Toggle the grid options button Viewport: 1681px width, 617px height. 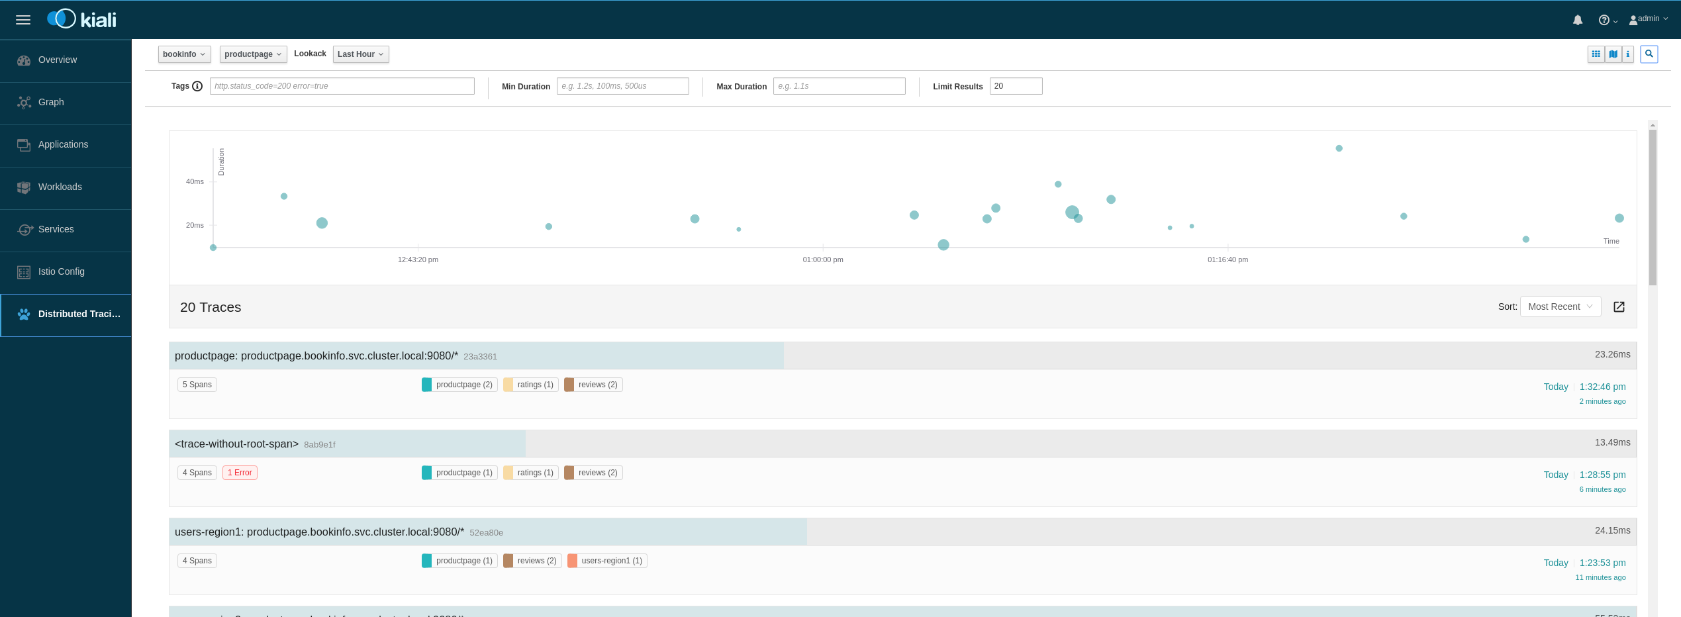1596,54
